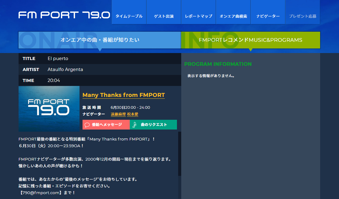The image size is (339, 199).
Task: Click the 放送時間 label
Action: pyautogui.click(x=92, y=108)
